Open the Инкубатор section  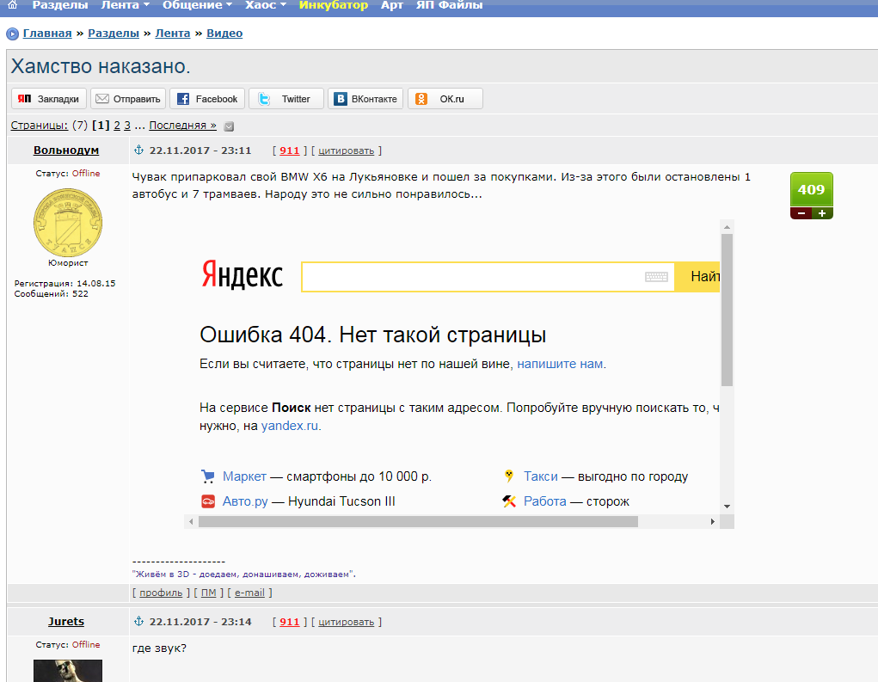(x=333, y=5)
